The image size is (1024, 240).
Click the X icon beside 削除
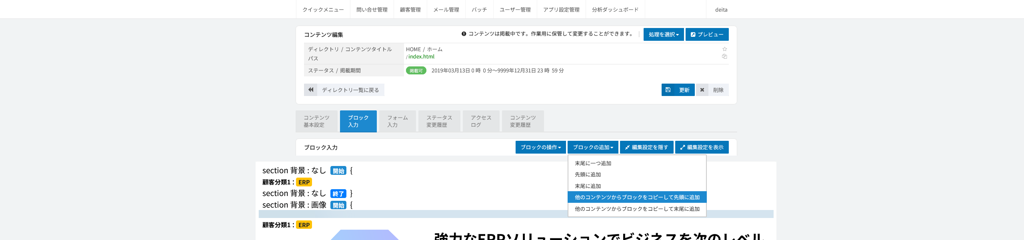coord(702,90)
